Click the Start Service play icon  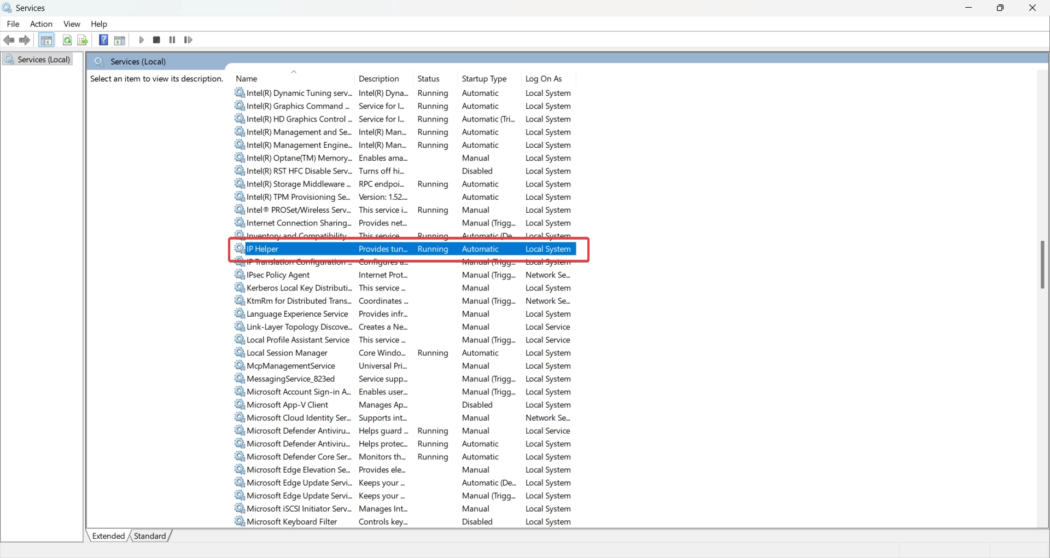[141, 40]
